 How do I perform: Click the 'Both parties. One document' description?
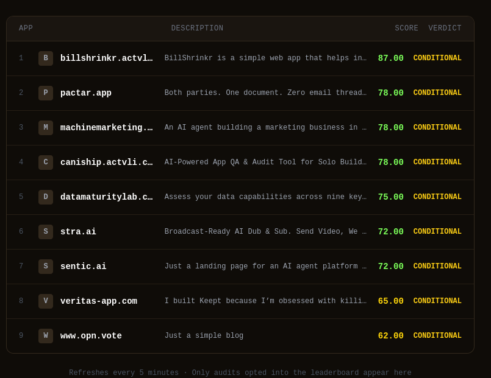pos(265,93)
